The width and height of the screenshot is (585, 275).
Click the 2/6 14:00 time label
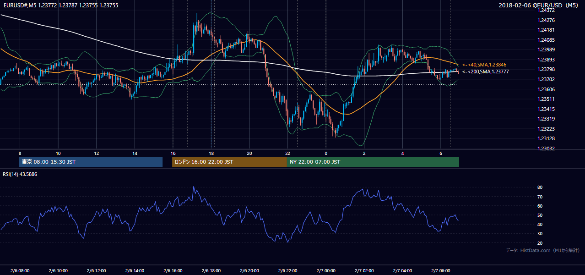pyautogui.click(x=135, y=270)
